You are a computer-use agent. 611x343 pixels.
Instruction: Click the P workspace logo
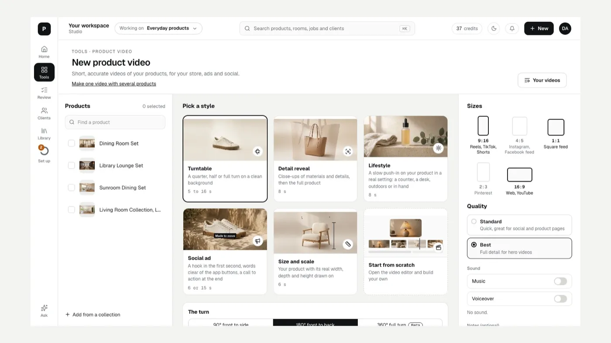pyautogui.click(x=44, y=29)
